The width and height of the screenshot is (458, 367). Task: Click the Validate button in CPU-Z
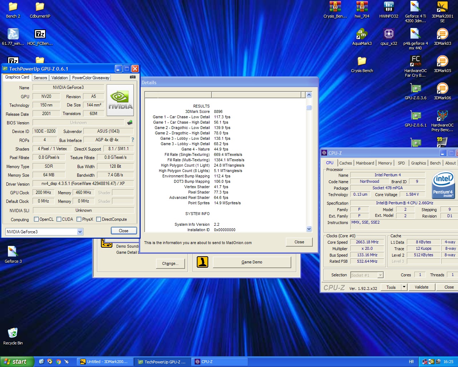[422, 287]
